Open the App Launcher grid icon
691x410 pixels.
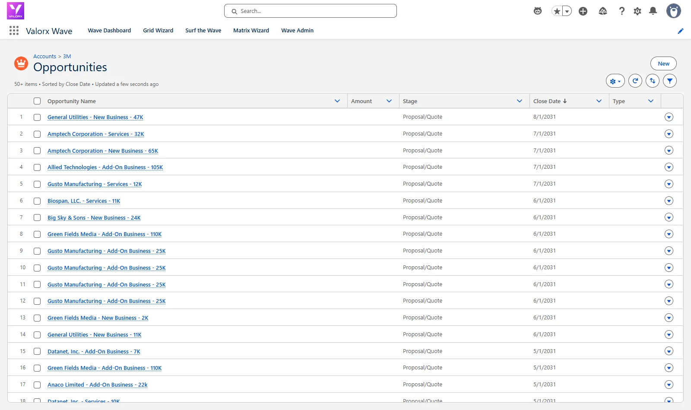[14, 30]
